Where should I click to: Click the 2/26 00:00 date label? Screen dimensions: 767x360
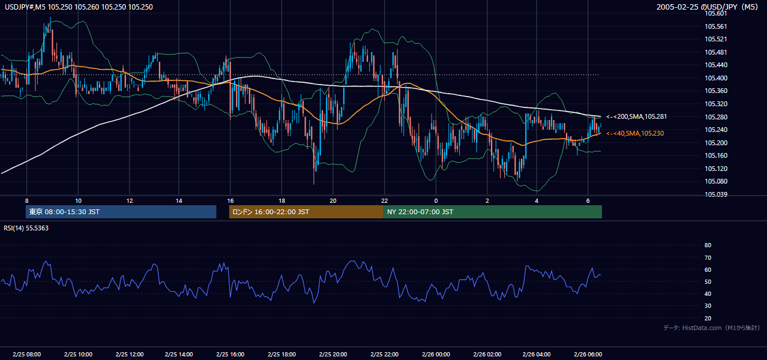[x=436, y=355]
